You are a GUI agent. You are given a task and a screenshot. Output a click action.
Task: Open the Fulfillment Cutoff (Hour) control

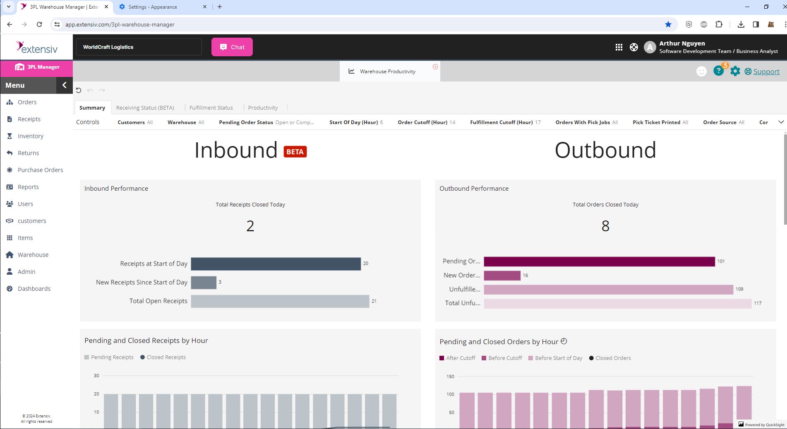click(505, 122)
